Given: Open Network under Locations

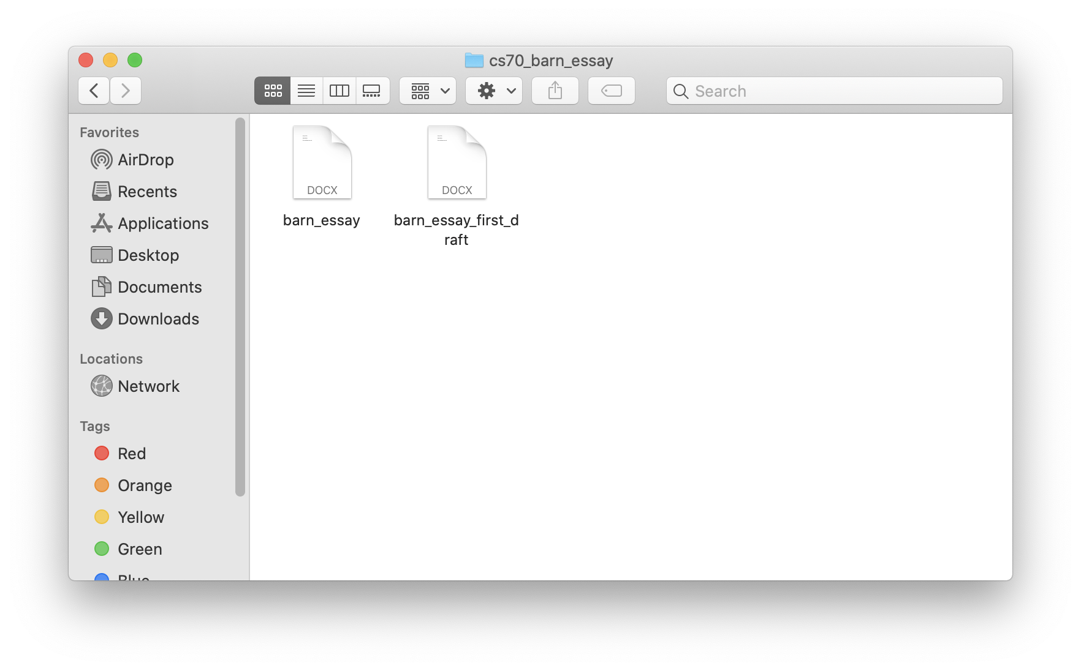Looking at the screenshot, I should pyautogui.click(x=148, y=386).
